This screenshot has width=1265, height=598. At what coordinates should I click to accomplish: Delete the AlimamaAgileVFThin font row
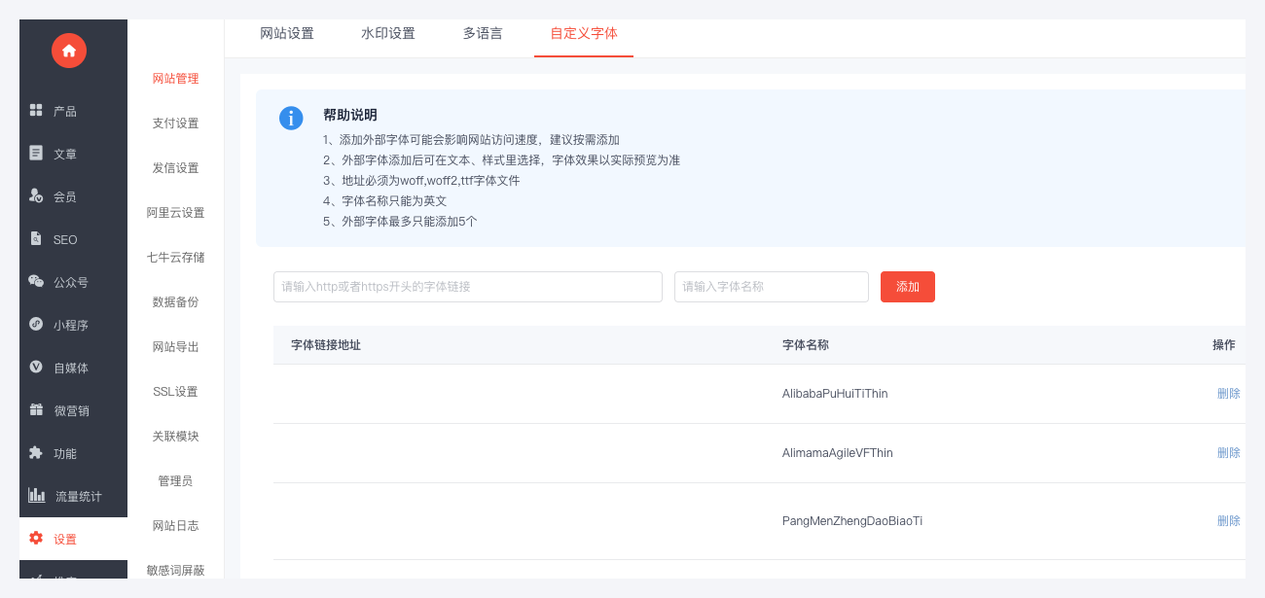pyautogui.click(x=1229, y=453)
